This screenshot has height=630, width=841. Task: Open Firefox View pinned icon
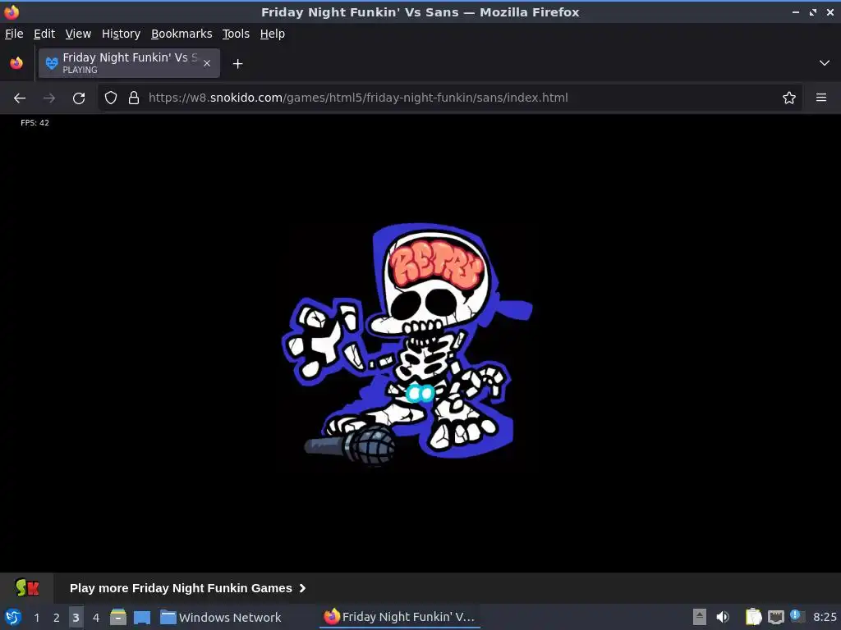(x=16, y=63)
